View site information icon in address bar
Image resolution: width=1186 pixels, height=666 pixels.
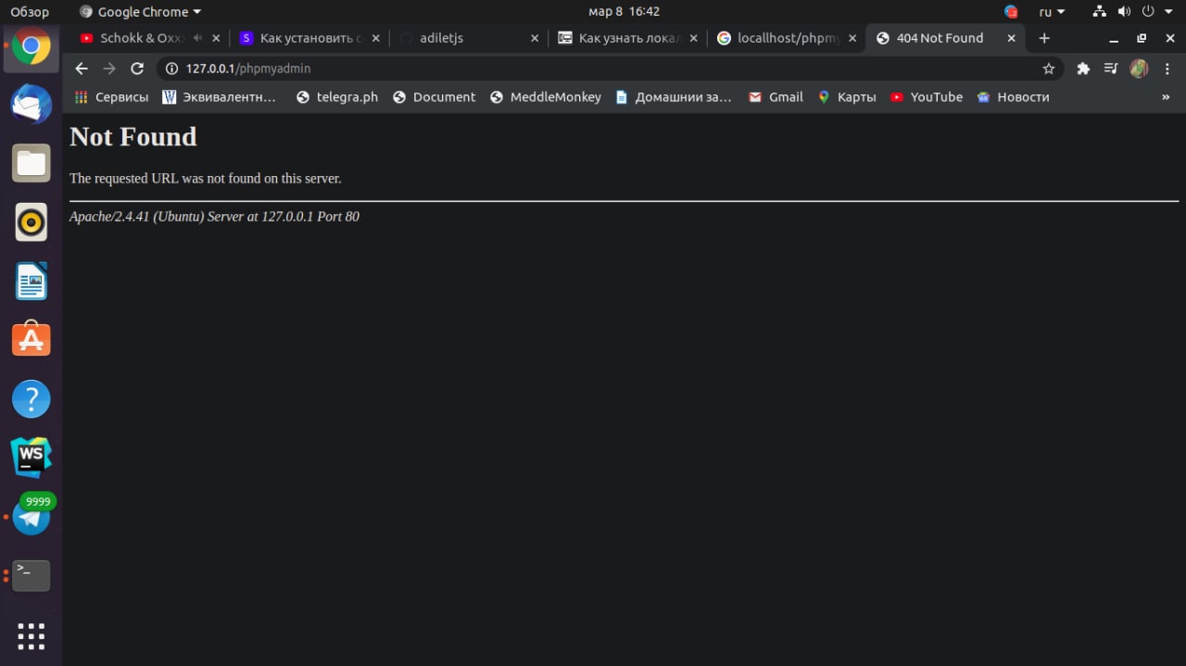point(171,69)
